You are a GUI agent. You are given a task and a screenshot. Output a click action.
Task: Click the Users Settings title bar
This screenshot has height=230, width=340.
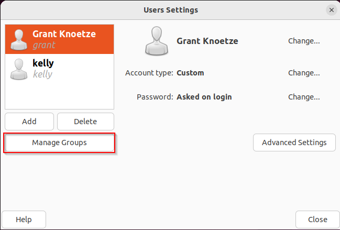click(171, 10)
